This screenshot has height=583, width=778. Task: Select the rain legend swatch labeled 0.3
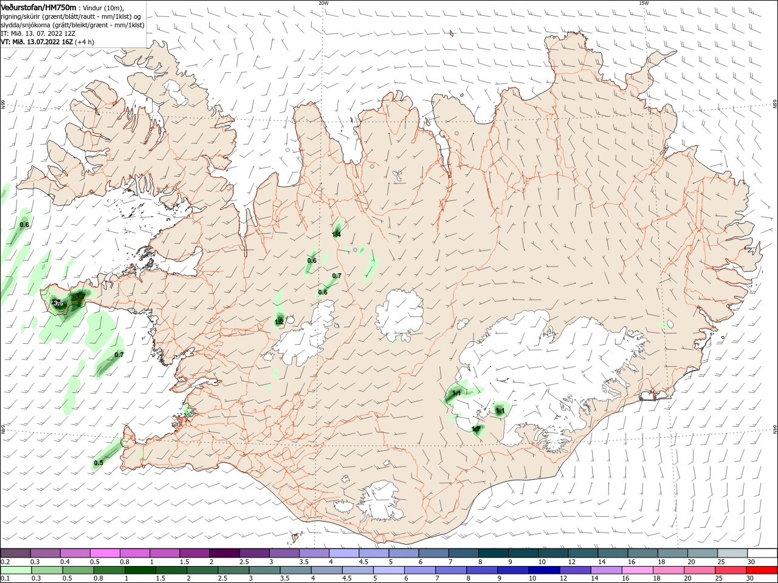tap(46, 570)
